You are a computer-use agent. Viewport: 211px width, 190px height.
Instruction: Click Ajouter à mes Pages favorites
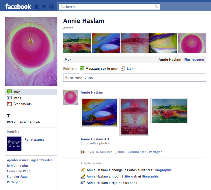pos(30,160)
